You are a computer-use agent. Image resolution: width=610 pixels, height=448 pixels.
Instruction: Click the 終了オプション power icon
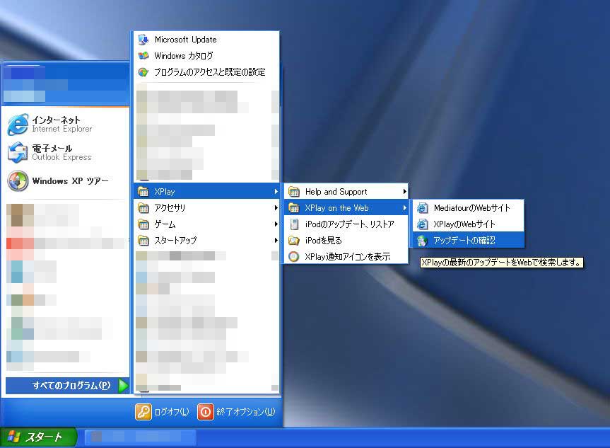coord(206,412)
